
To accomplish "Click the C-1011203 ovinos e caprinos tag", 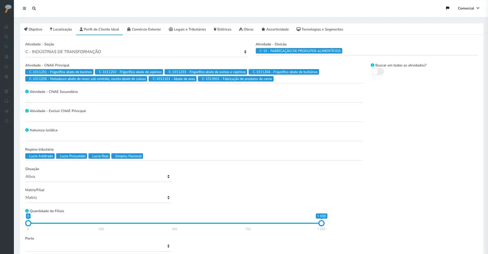I will [206, 72].
